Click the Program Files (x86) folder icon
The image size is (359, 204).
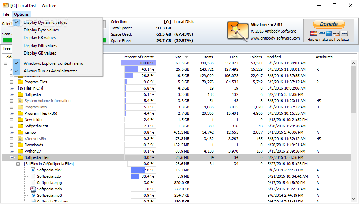coord(21,113)
